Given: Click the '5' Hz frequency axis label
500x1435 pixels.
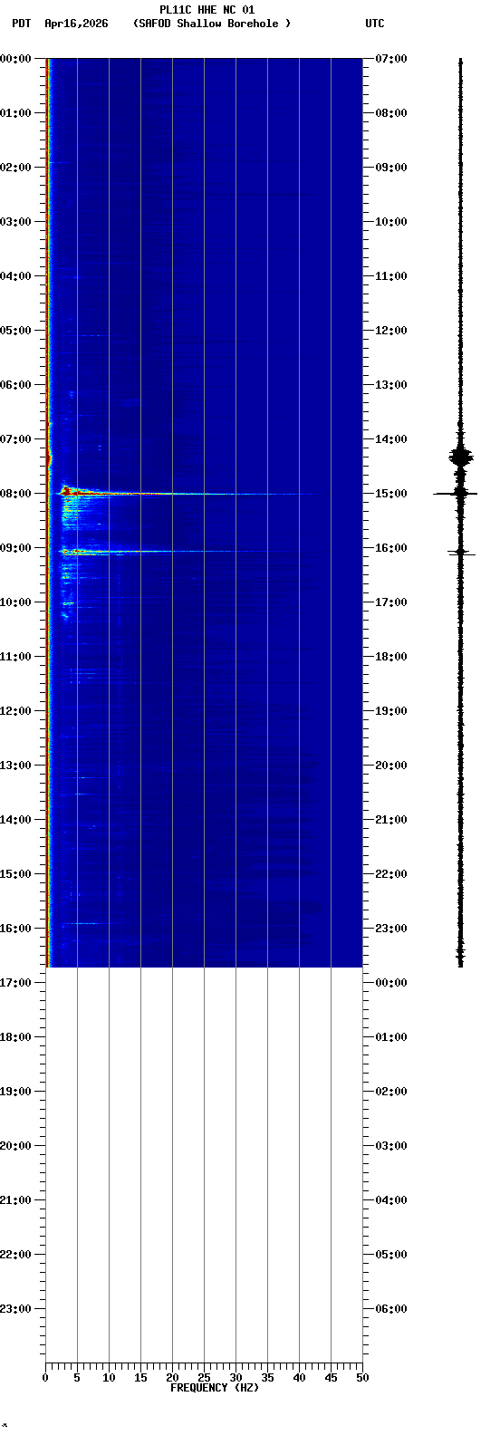Looking at the screenshot, I should (x=77, y=1378).
